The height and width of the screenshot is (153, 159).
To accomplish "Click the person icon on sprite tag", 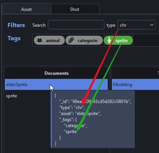I will pos(109,40).
